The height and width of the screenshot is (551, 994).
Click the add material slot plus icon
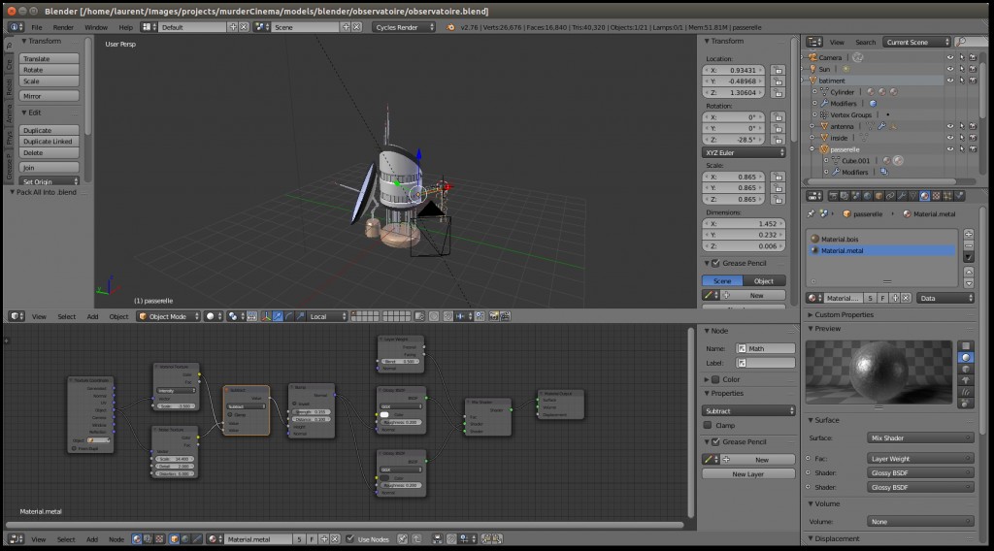[968, 234]
